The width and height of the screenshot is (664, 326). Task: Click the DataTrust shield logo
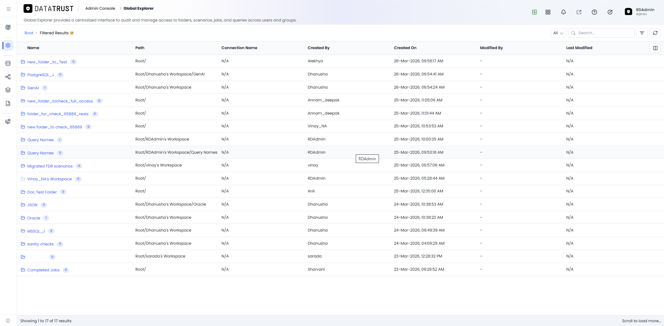coord(28,9)
